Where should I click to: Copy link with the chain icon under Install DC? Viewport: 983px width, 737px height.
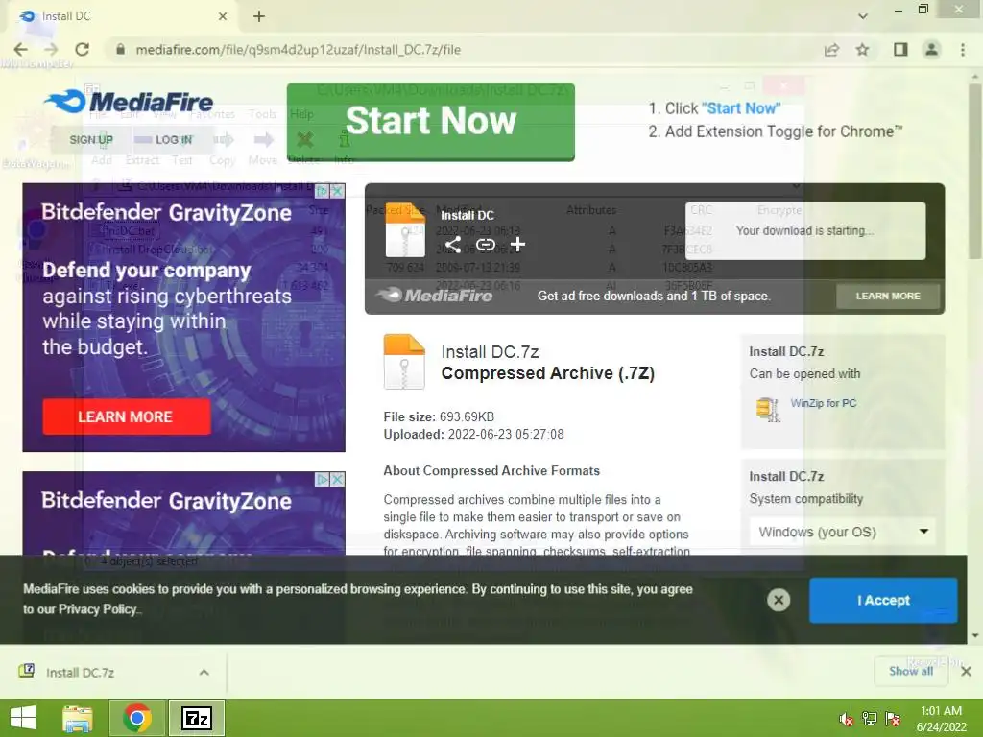[x=485, y=245]
